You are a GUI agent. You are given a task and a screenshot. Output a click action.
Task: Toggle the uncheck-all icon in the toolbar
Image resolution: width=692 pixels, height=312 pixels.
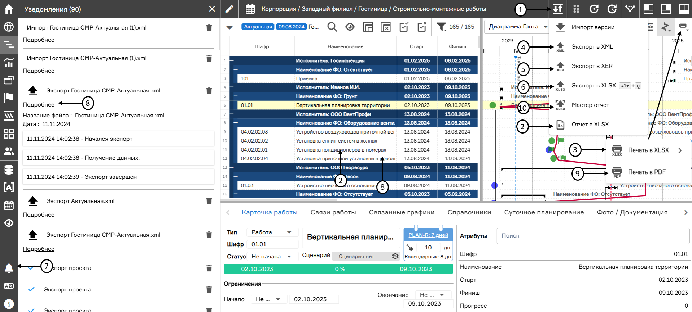coord(422,27)
